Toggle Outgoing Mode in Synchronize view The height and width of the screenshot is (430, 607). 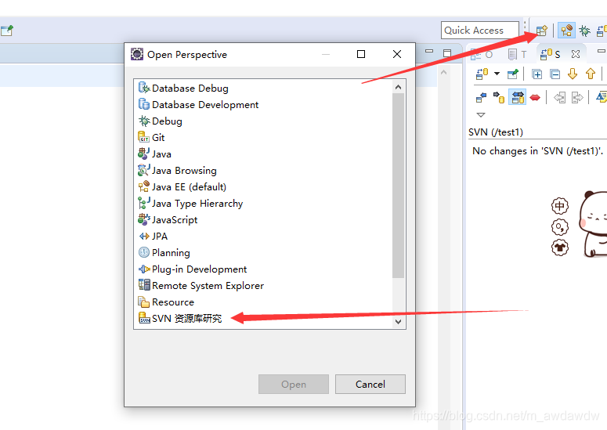[x=499, y=98]
